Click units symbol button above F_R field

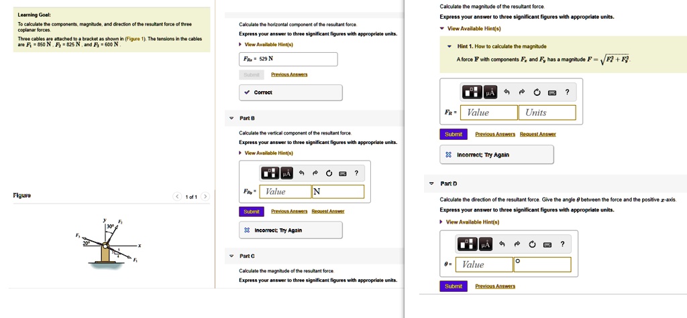(x=490, y=92)
